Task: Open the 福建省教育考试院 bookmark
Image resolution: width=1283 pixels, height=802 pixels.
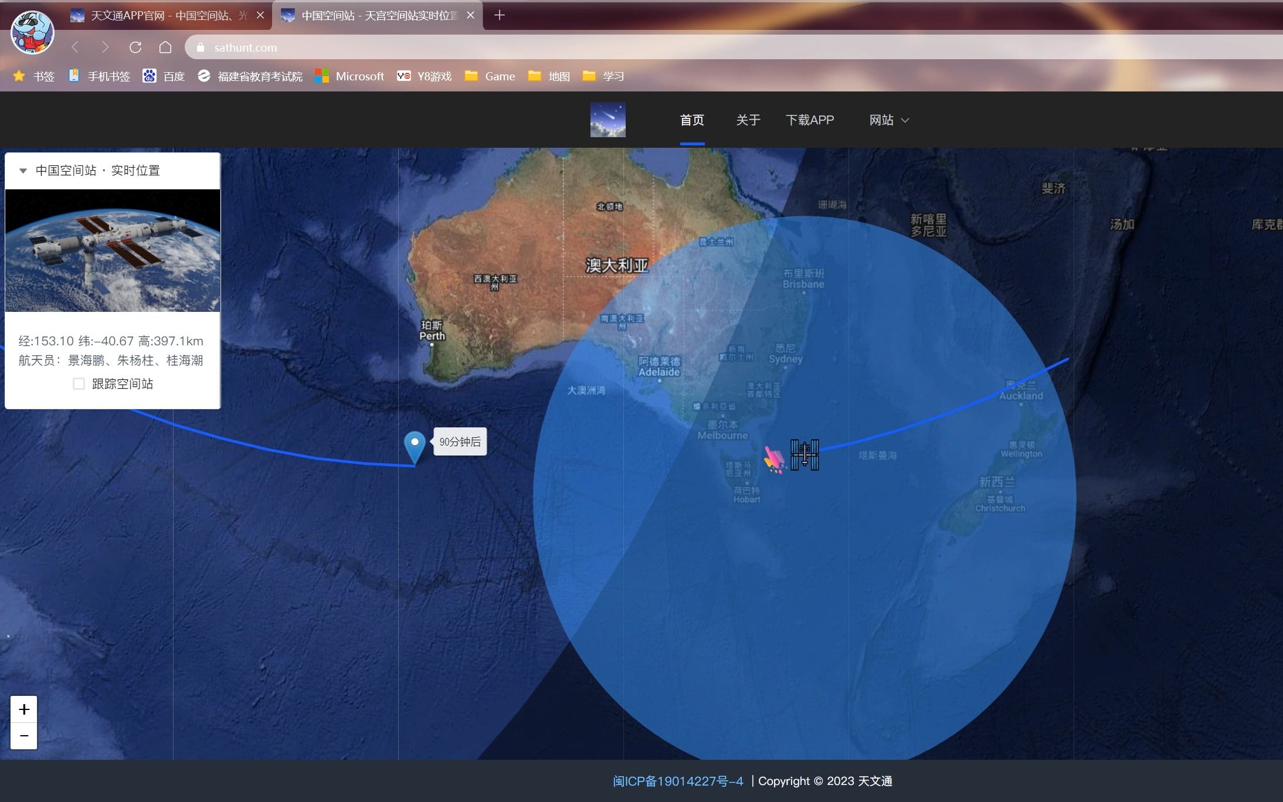Action: tap(250, 76)
